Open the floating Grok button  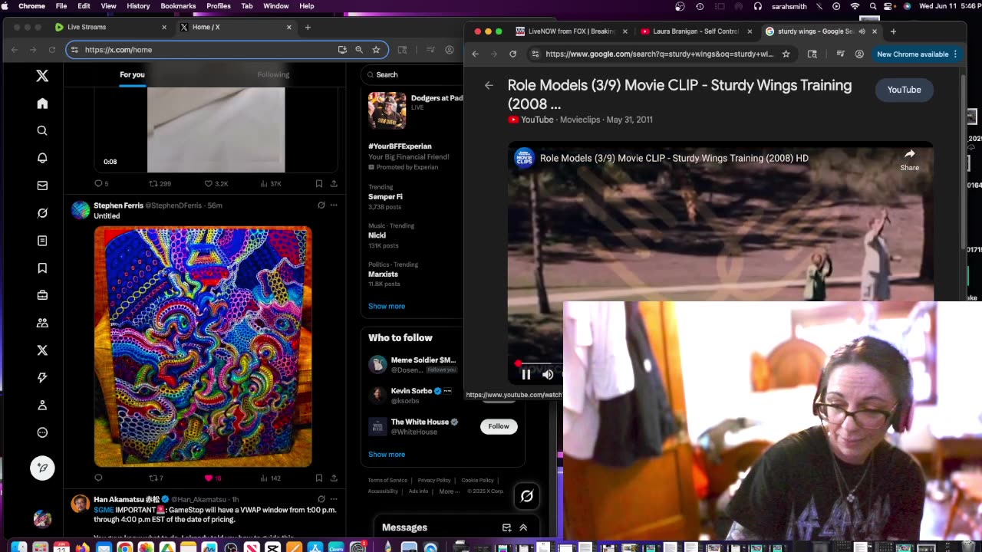click(527, 496)
